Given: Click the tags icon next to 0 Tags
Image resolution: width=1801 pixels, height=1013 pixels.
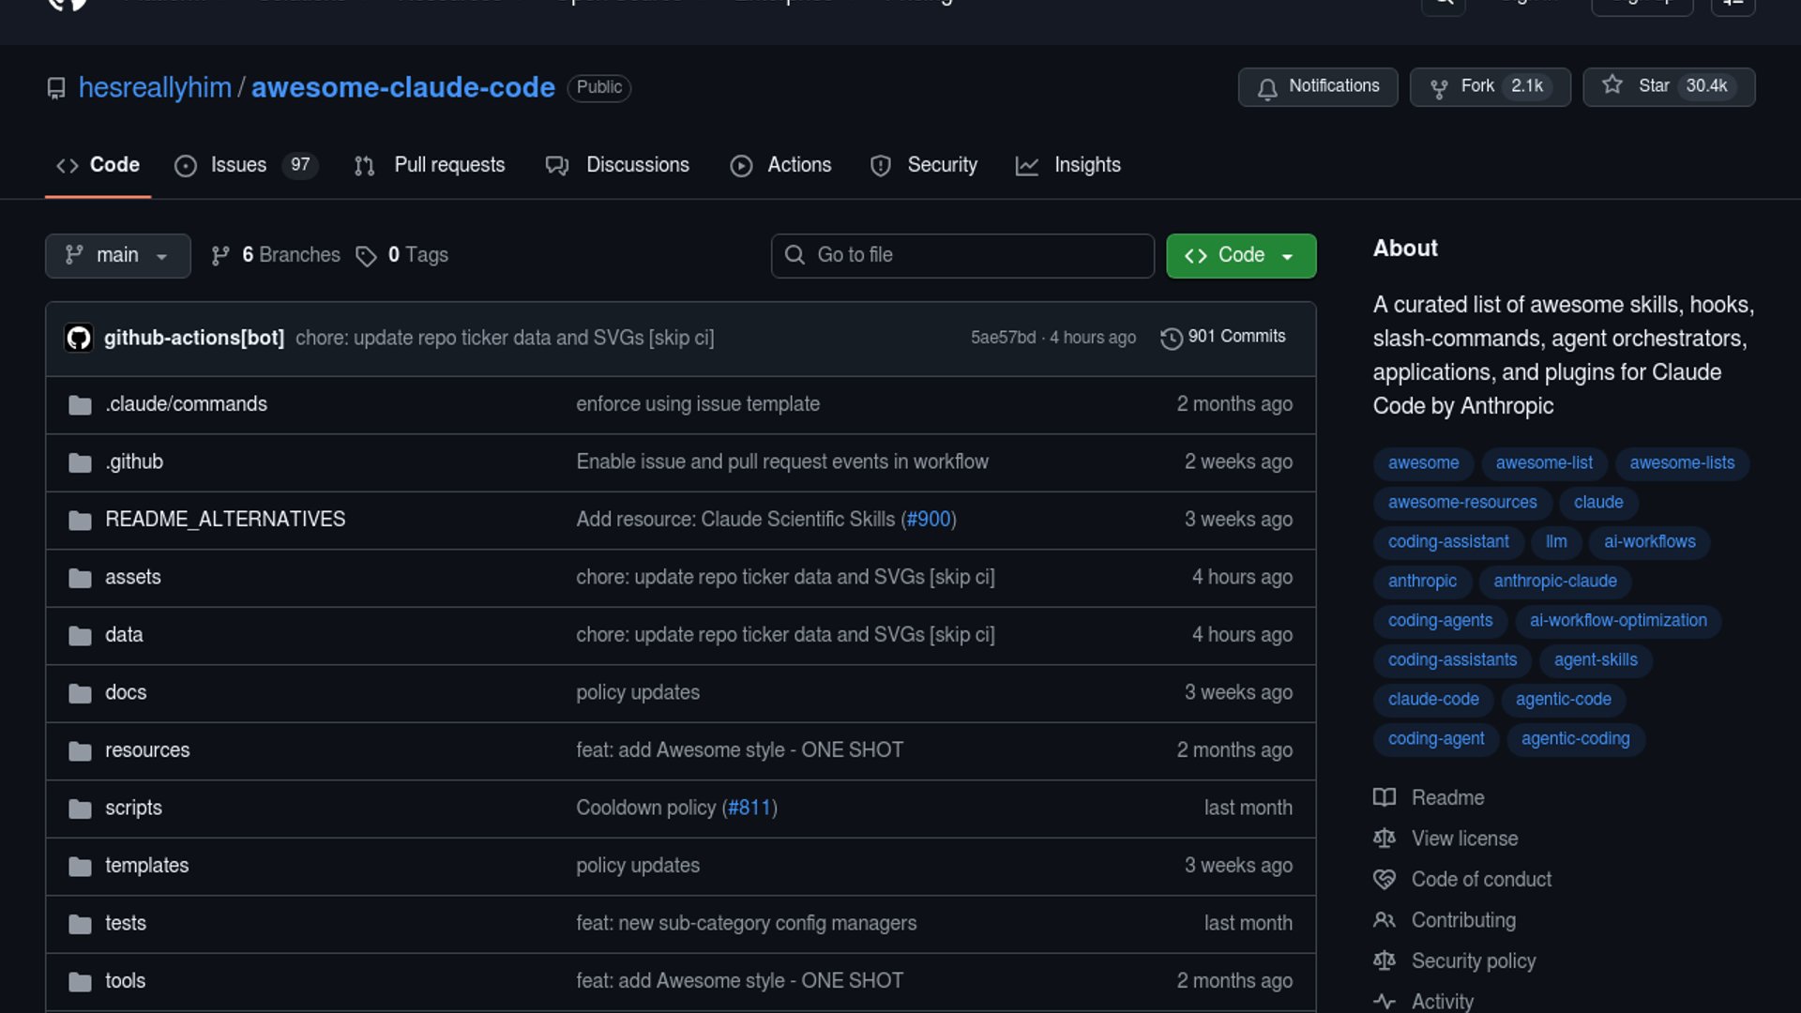Looking at the screenshot, I should click(366, 256).
